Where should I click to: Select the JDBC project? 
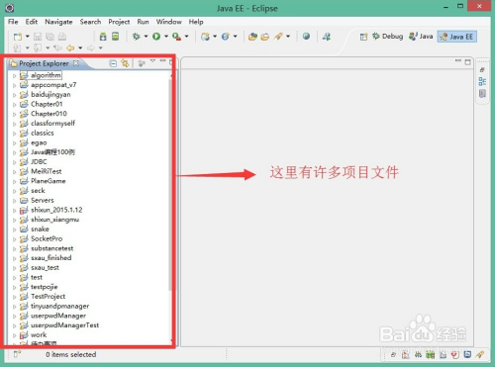[x=39, y=162]
